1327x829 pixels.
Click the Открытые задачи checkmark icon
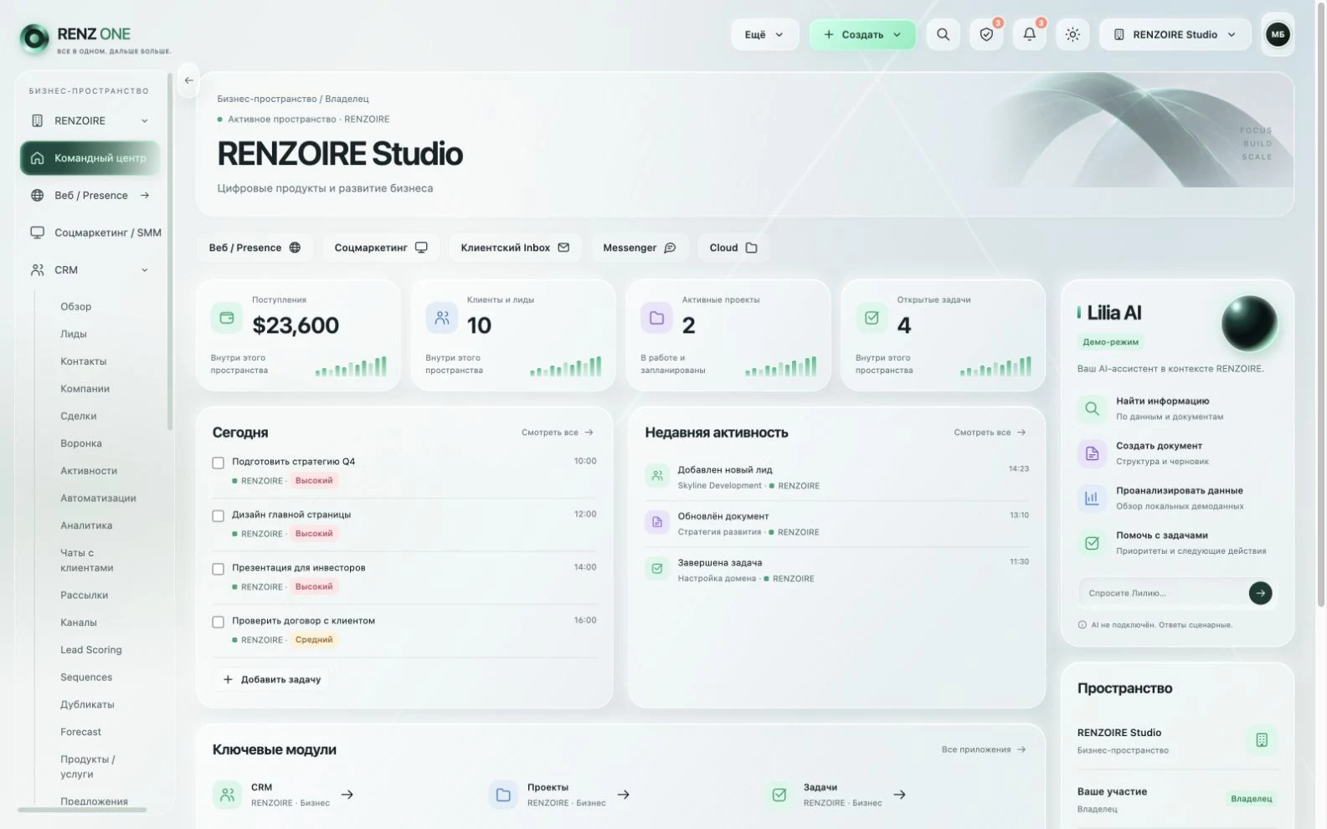(x=872, y=318)
